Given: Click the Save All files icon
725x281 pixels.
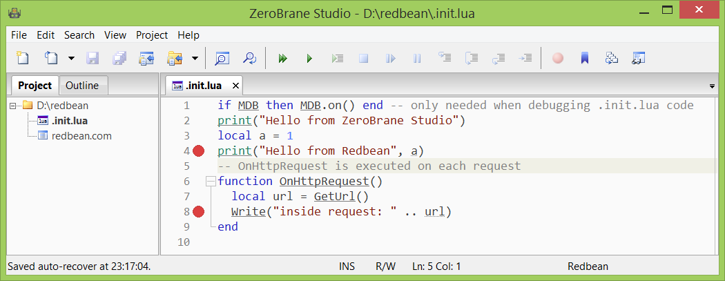Looking at the screenshot, I should (119, 58).
